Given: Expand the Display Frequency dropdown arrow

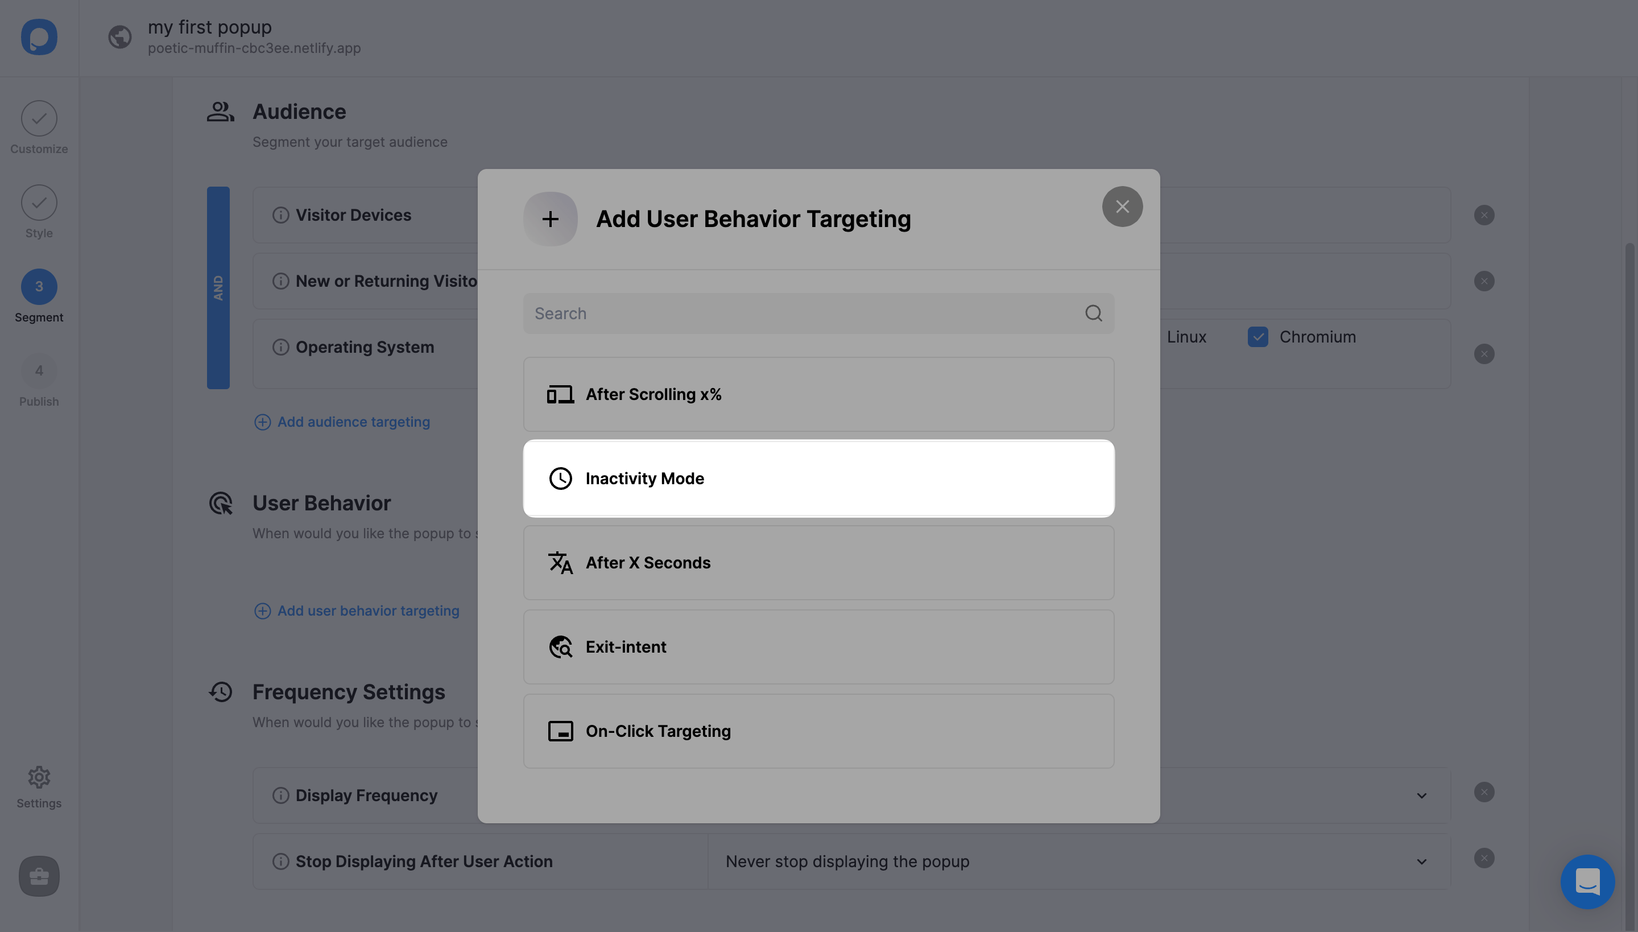Looking at the screenshot, I should (1421, 795).
